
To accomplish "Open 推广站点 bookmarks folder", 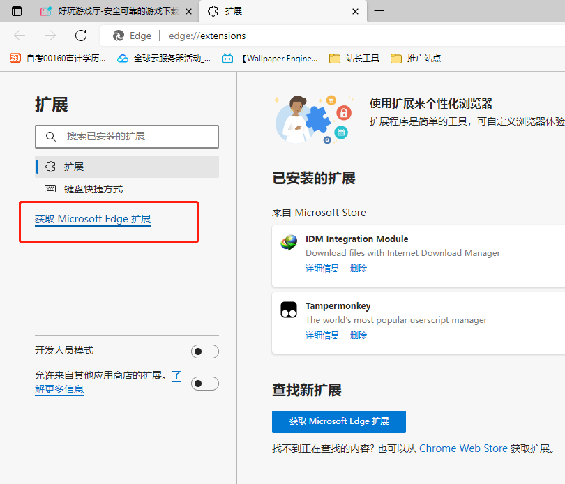I will [x=416, y=59].
